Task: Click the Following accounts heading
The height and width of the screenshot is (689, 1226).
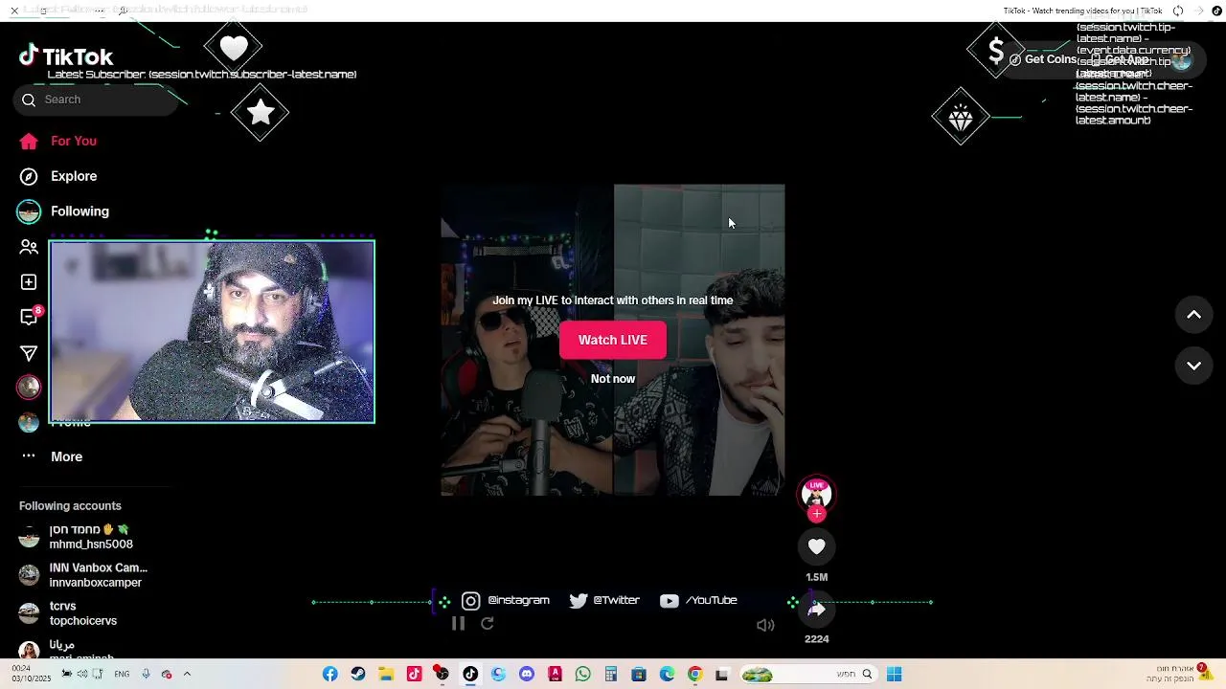Action: [x=70, y=506]
